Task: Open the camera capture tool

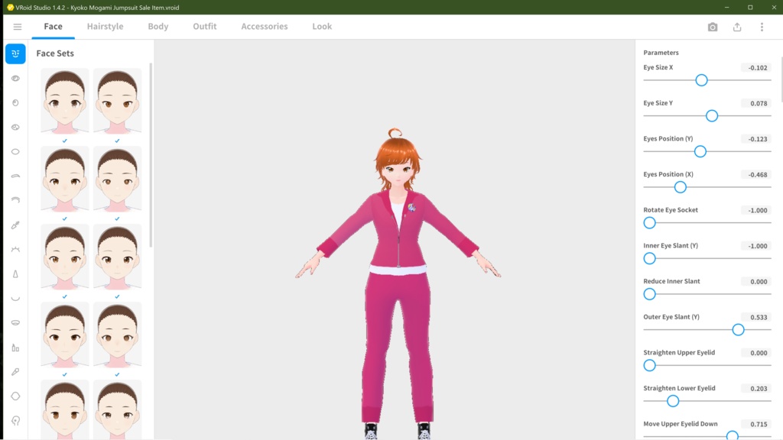Action: pos(712,26)
